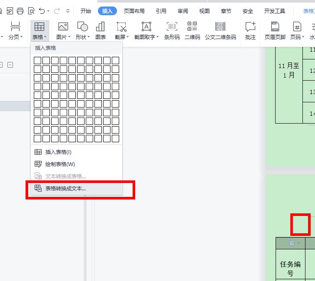Expand the 截屏 dropdown arrow
Screen dimensions: 315x281
(127, 37)
